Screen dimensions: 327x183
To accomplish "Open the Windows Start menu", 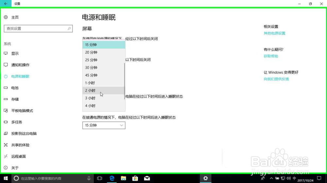I will click(6, 178).
